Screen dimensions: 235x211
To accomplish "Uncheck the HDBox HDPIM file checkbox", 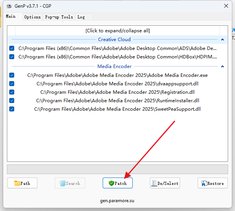I will [x=12, y=57].
